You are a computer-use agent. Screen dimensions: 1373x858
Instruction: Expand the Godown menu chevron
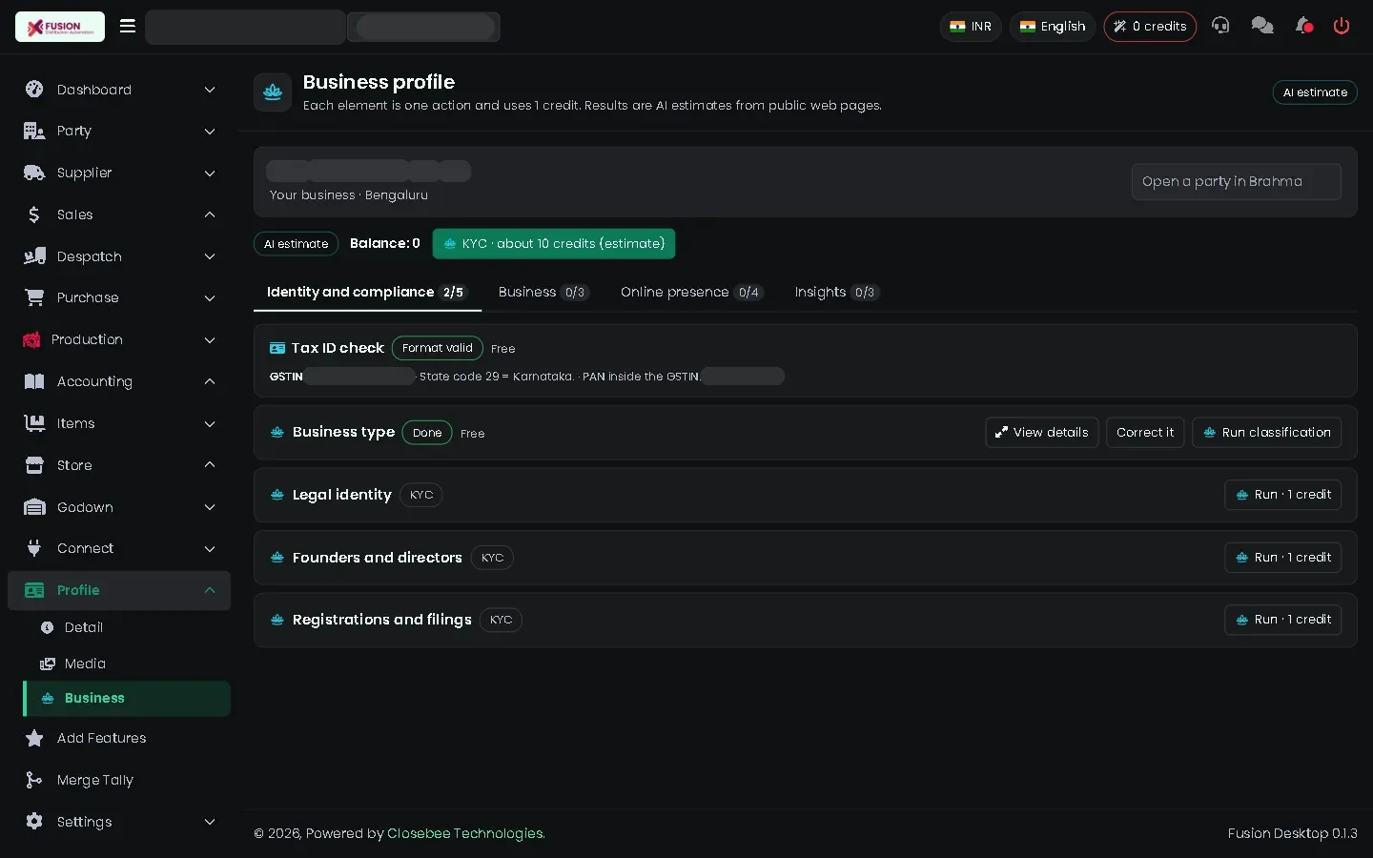point(210,507)
